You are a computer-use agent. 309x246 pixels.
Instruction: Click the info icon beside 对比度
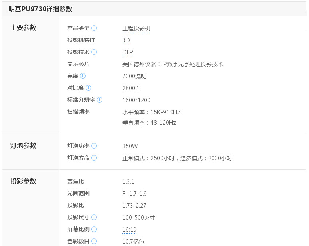pyautogui.click(x=88, y=88)
